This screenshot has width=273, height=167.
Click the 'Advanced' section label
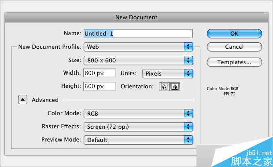coord(45,100)
